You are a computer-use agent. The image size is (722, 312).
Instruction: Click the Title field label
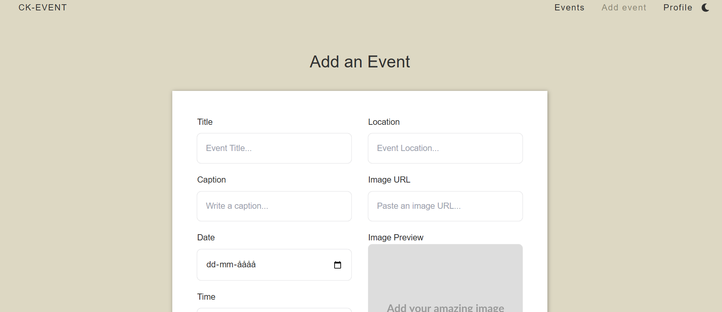coord(205,122)
